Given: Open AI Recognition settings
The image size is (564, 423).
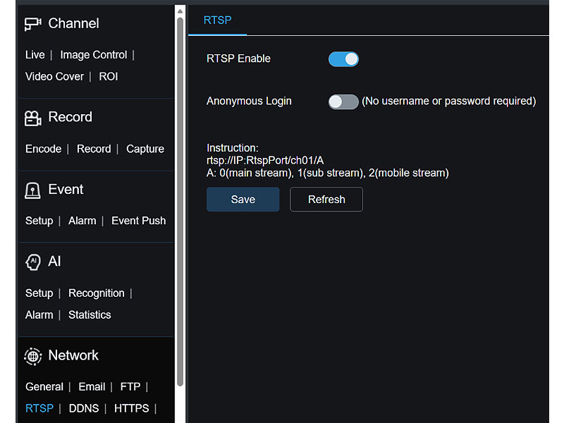Looking at the screenshot, I should [97, 293].
